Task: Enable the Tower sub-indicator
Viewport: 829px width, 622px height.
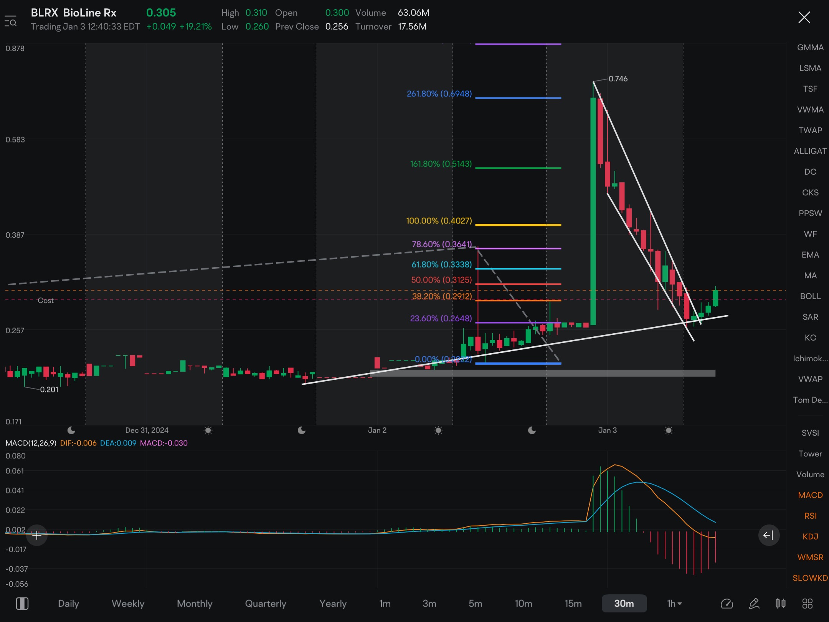Action: point(810,453)
